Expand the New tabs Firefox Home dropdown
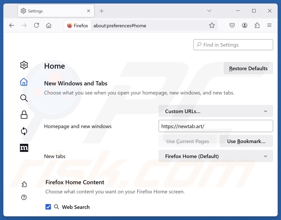The image size is (281, 220). tap(216, 156)
